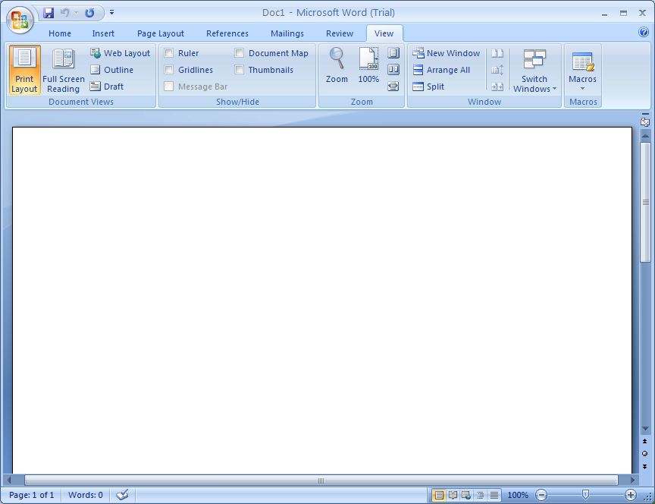Click horizontal scrollbar left arrow
Screen dimensions: 655x504
click(8, 480)
